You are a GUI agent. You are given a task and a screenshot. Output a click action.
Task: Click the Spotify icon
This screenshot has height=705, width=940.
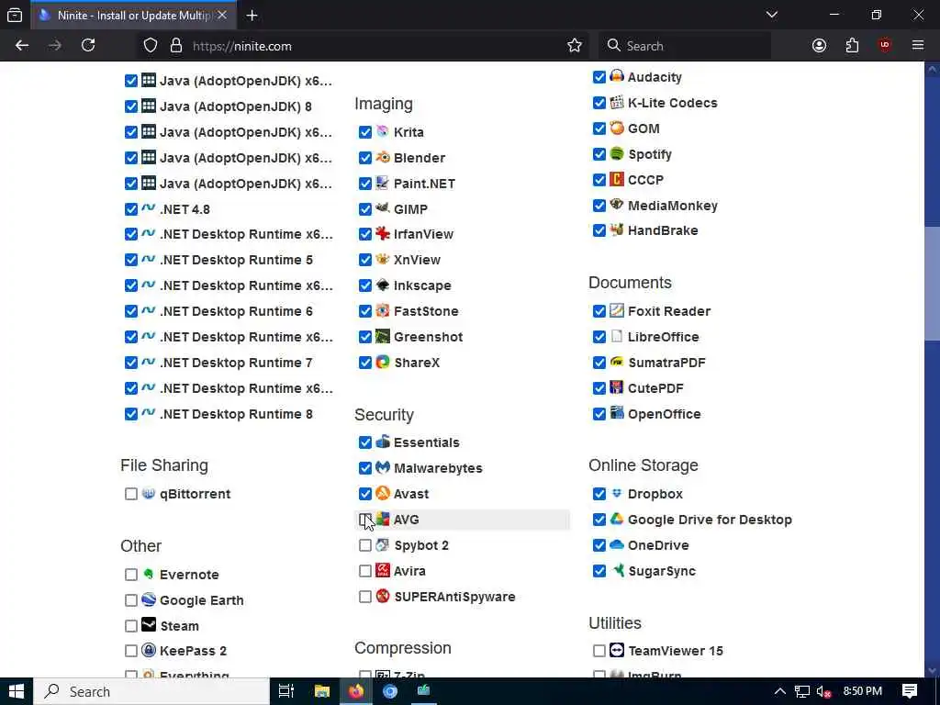coord(616,153)
